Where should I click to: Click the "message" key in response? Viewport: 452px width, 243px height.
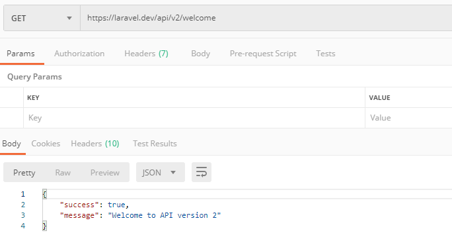(x=79, y=216)
